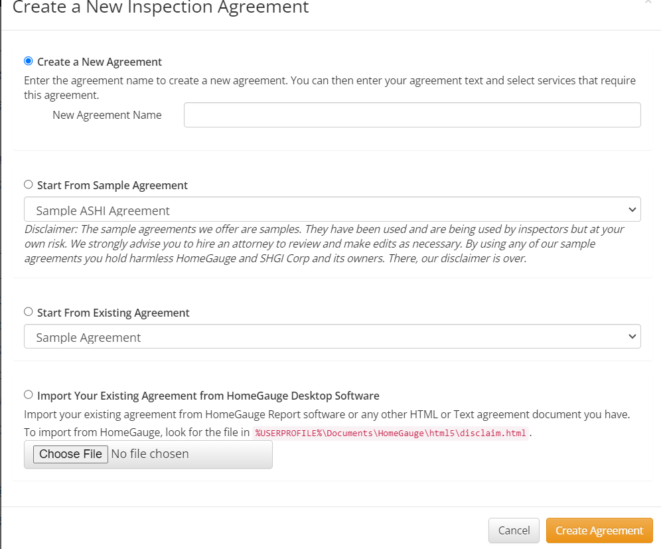The image size is (661, 549).
Task: Select the Start From Sample Agreement radio button
Action: (28, 185)
